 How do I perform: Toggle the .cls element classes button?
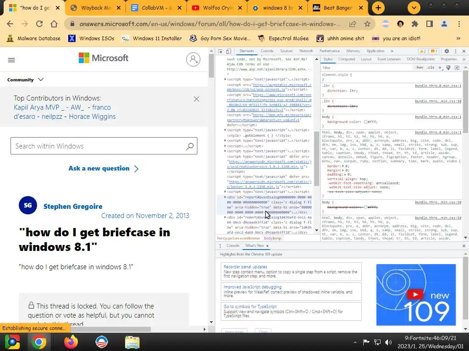point(431,68)
